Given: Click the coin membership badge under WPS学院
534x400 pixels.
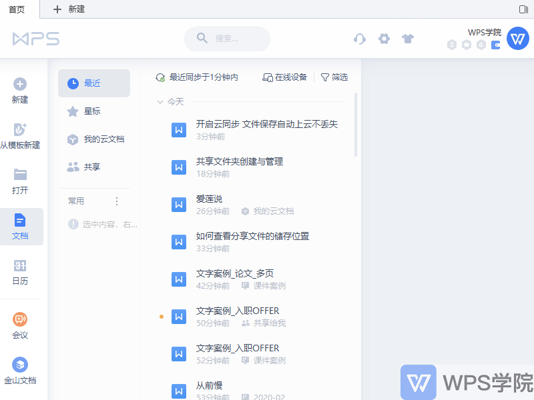Looking at the screenshot, I should (x=452, y=45).
